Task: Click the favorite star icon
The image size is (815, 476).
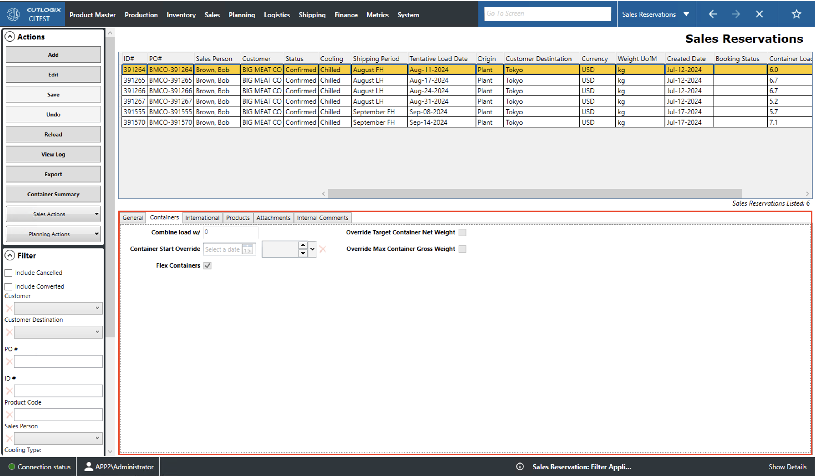Action: (x=796, y=14)
